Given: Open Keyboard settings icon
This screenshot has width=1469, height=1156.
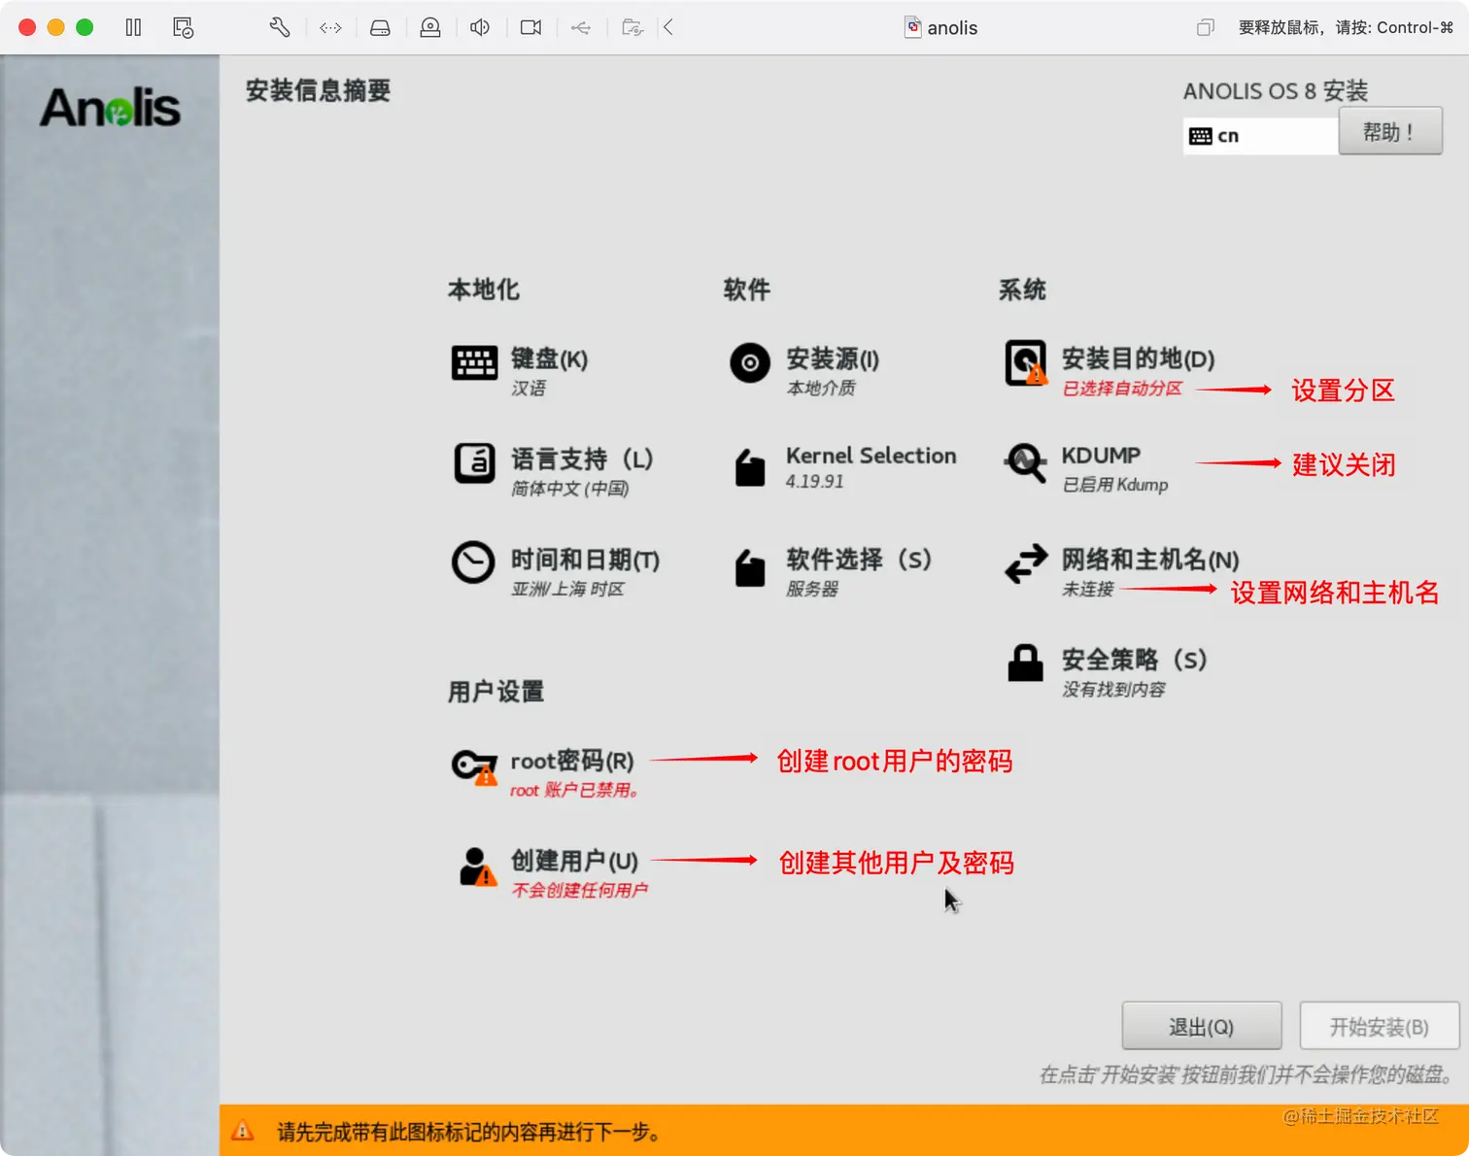Looking at the screenshot, I should (x=474, y=363).
